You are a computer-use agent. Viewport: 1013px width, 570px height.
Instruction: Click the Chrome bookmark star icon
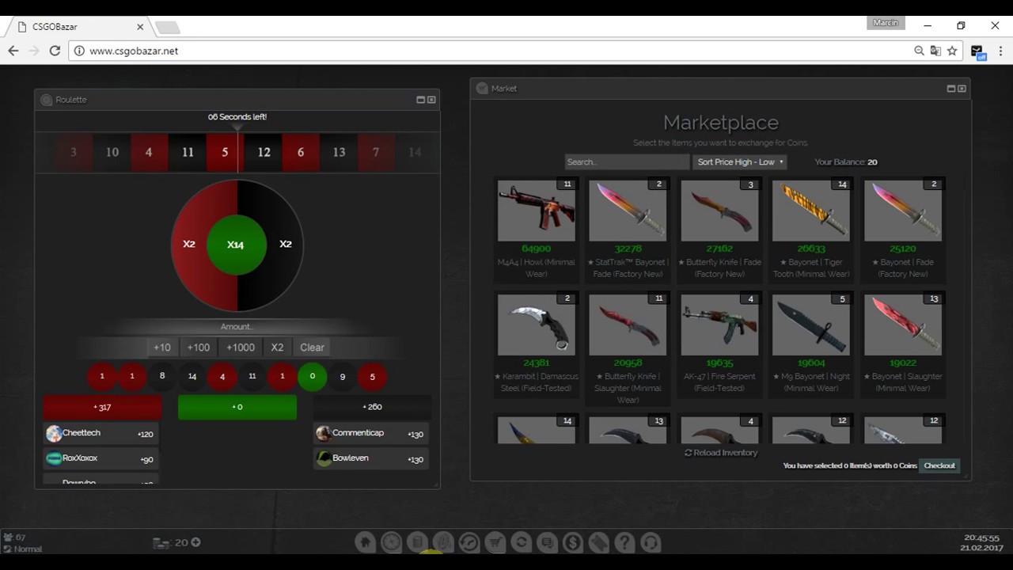pyautogui.click(x=952, y=51)
